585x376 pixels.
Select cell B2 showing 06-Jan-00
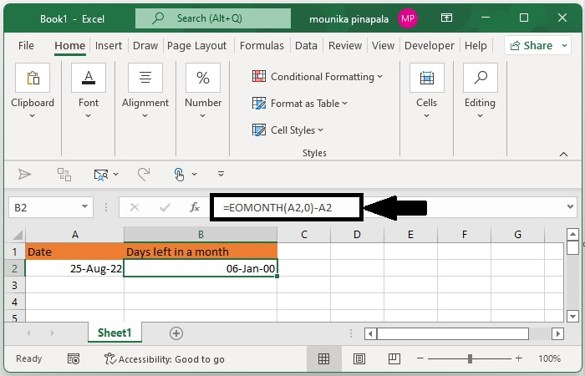(201, 268)
